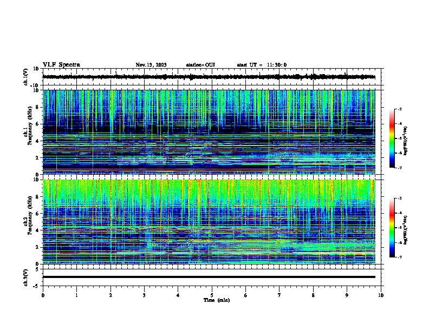Click the "ch.2 Frequency (kHz)" axis label
The width and height of the screenshot is (429, 331).
click(28, 215)
